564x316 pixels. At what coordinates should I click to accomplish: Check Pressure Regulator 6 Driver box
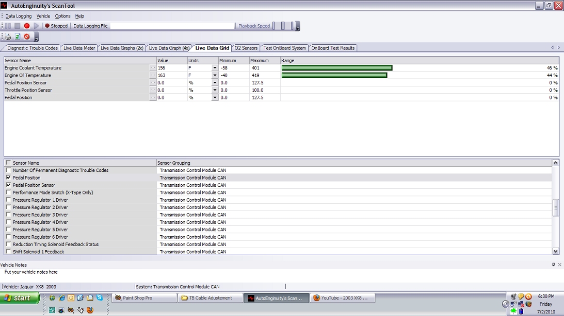8,237
